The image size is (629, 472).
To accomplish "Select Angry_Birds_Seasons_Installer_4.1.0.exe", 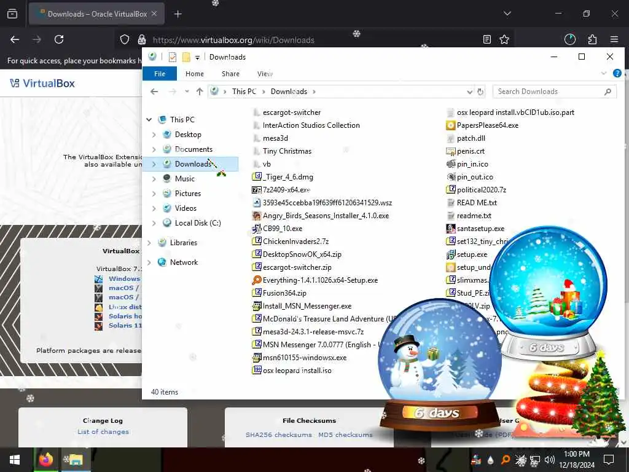I will point(321,216).
